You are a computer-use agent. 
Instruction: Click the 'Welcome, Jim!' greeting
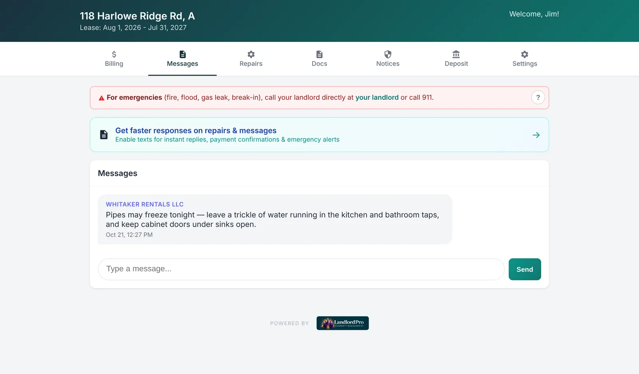coord(534,14)
